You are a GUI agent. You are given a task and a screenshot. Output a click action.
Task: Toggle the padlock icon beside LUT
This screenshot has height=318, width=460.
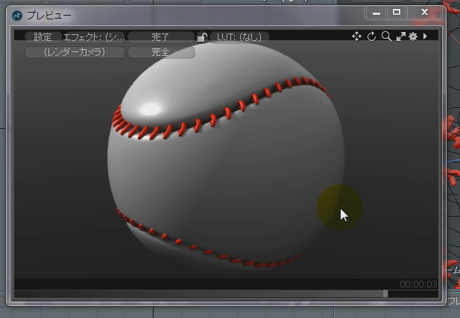(x=201, y=36)
